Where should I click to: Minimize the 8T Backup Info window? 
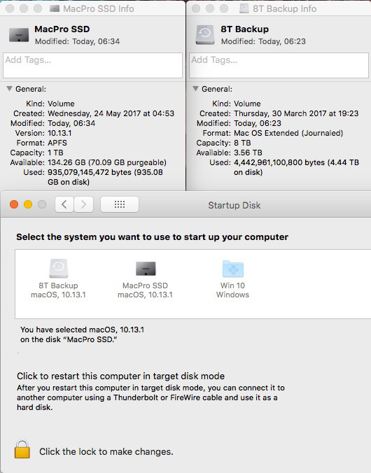[x=210, y=8]
